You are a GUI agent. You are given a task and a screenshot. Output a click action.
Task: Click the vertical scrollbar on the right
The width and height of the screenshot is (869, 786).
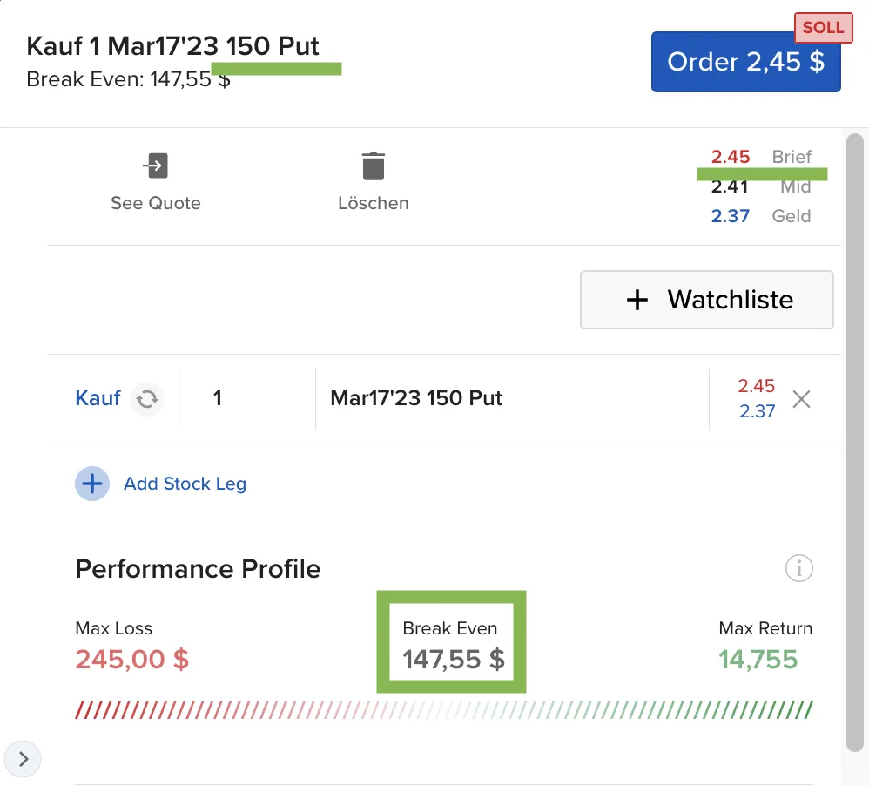(x=854, y=443)
